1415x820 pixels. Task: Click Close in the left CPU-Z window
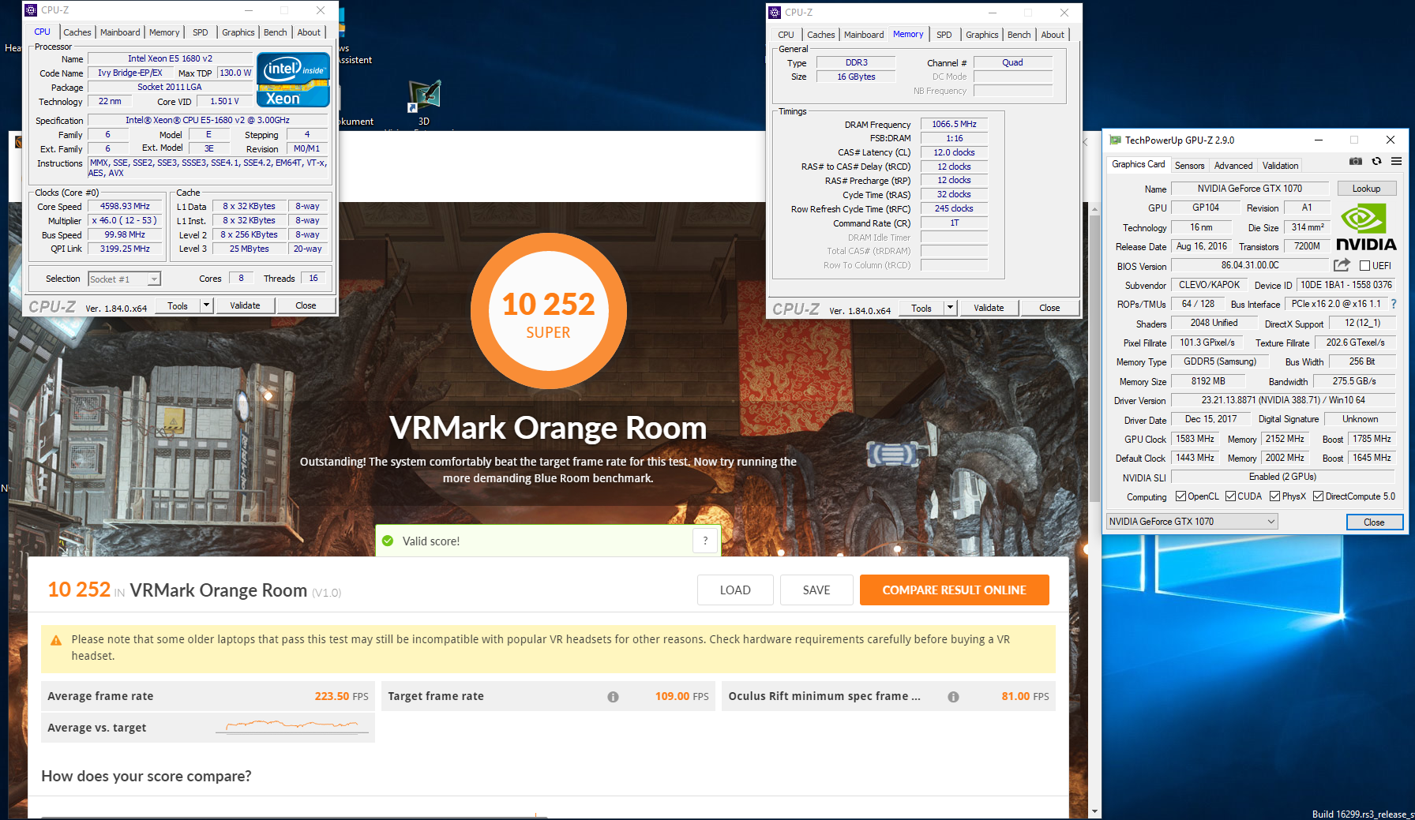click(x=306, y=305)
